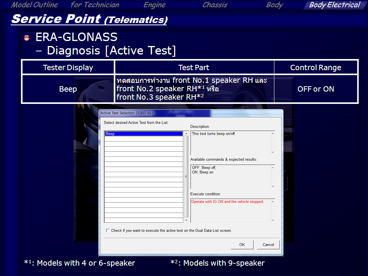Screen dimensions: 368x276
Task: Click the 'ON: Beep on' command text
Action: point(202,172)
